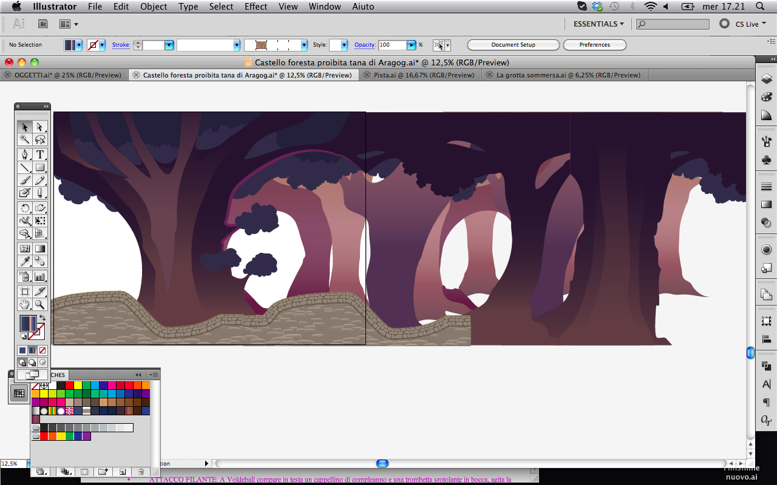Screen dimensions: 777x485
Task: Select the Type tool
Action: (x=40, y=154)
